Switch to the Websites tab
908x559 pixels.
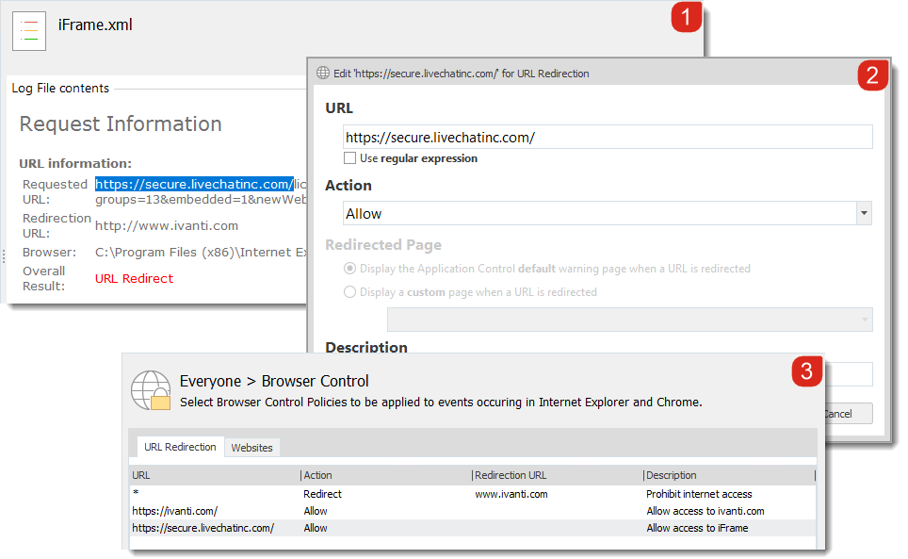pos(251,448)
